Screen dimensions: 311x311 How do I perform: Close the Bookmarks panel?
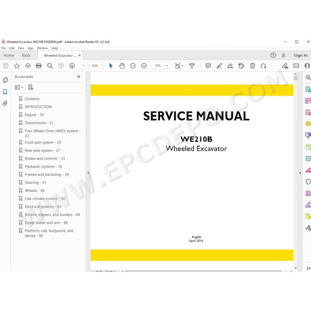point(79,76)
